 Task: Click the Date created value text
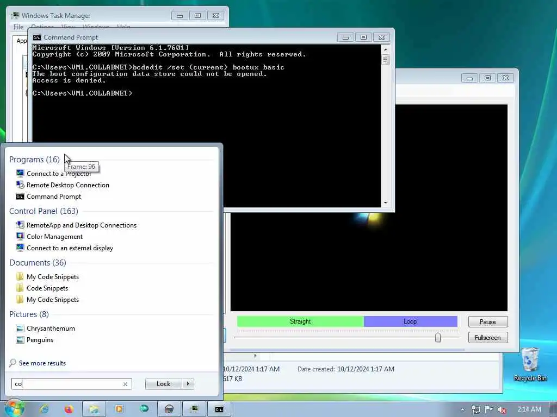click(x=366, y=369)
